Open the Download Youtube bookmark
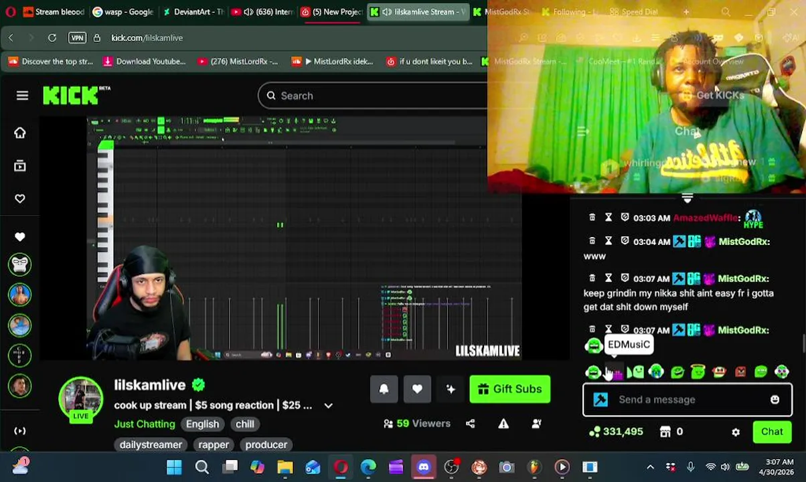Screen dimensions: 806x482 click(x=144, y=62)
